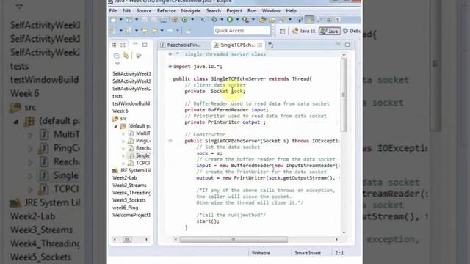Select the Week5_Sockets project

coord(129,200)
